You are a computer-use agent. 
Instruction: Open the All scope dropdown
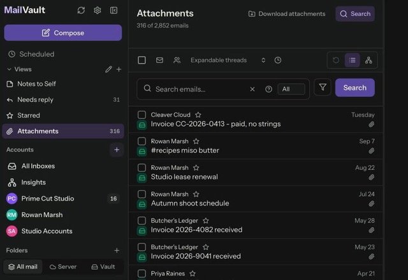pyautogui.click(x=291, y=89)
